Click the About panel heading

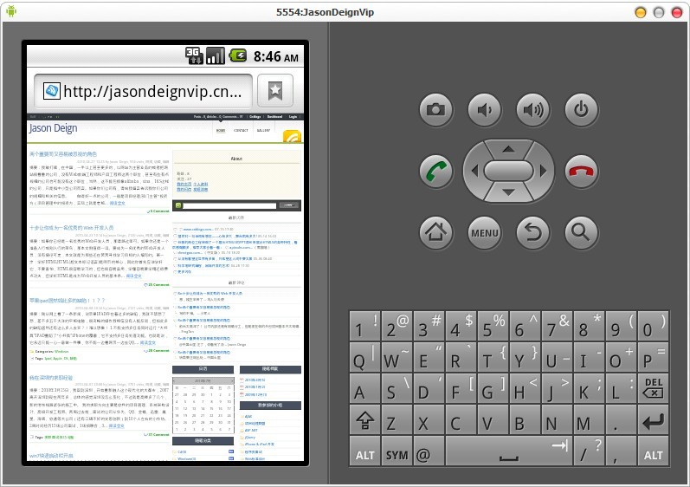[x=236, y=159]
